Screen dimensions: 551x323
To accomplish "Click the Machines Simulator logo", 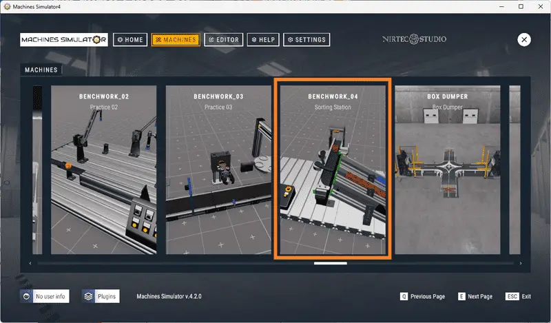I will 64,40.
